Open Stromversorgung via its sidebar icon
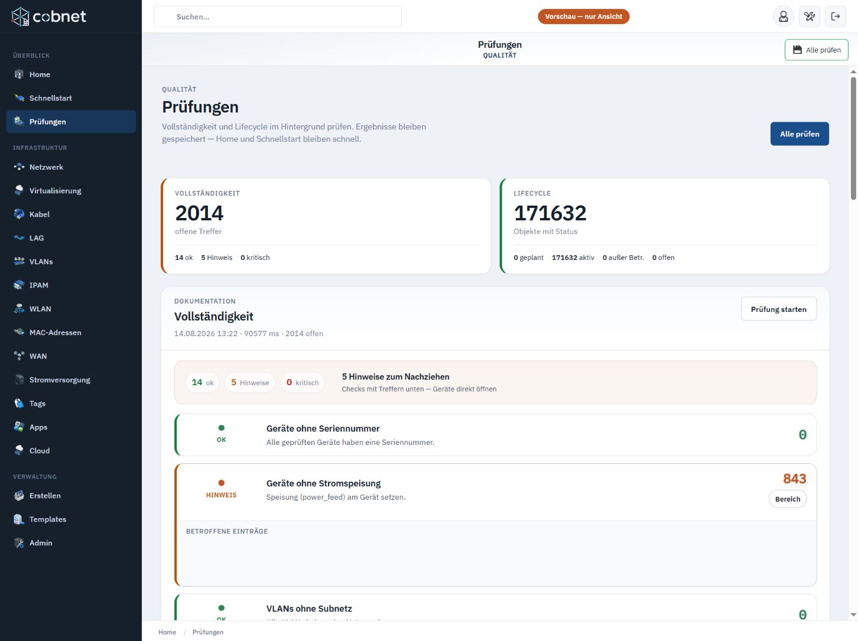Image resolution: width=858 pixels, height=641 pixels. [19, 380]
